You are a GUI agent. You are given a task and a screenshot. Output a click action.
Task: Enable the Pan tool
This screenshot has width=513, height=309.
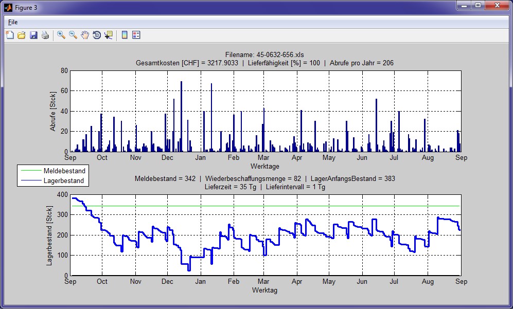coord(85,35)
